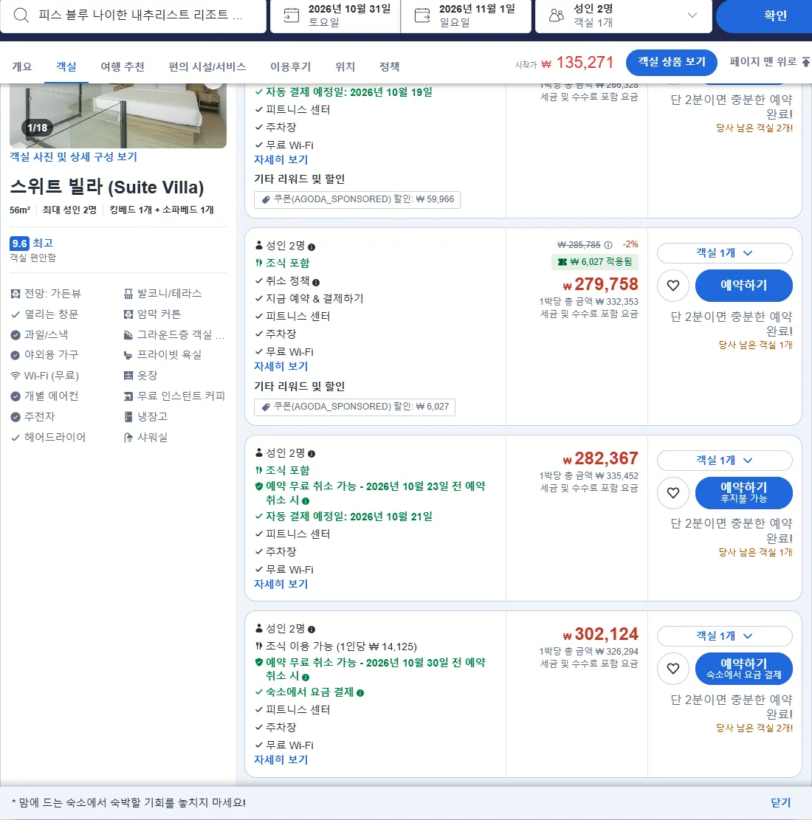This screenshot has width=812, height=820.
Task: Click the guests people icon
Action: 557,15
